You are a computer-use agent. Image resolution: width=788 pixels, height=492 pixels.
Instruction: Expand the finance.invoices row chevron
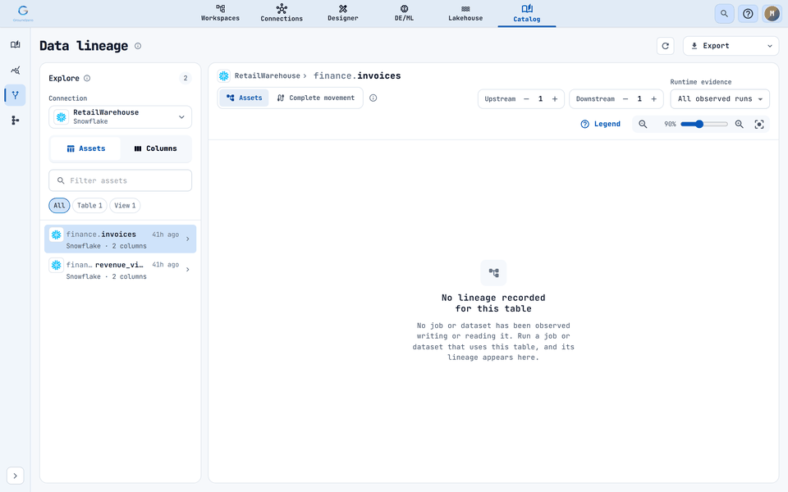(187, 239)
